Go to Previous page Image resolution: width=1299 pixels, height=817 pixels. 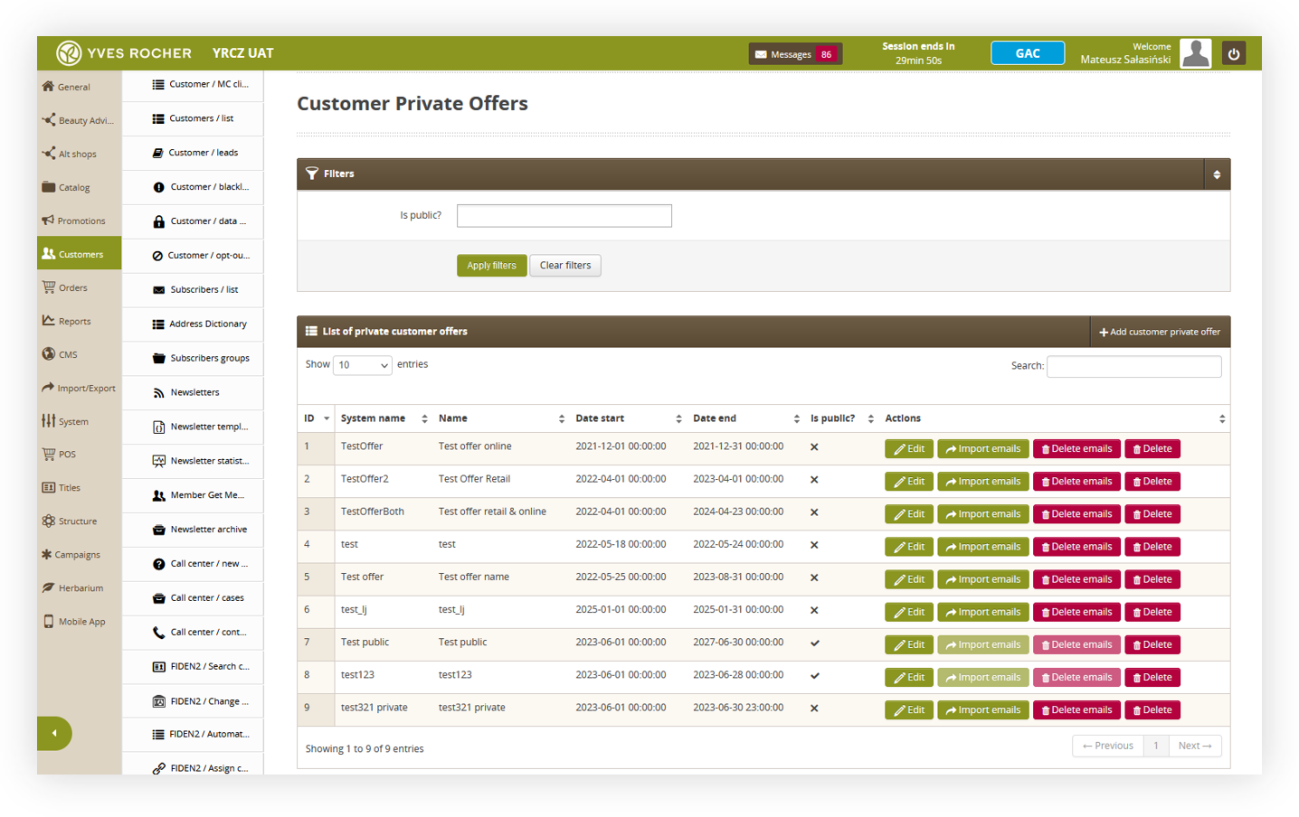point(1108,746)
